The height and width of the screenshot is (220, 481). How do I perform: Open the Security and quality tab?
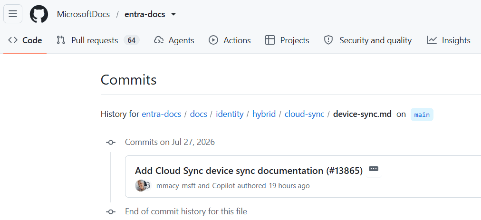(368, 40)
